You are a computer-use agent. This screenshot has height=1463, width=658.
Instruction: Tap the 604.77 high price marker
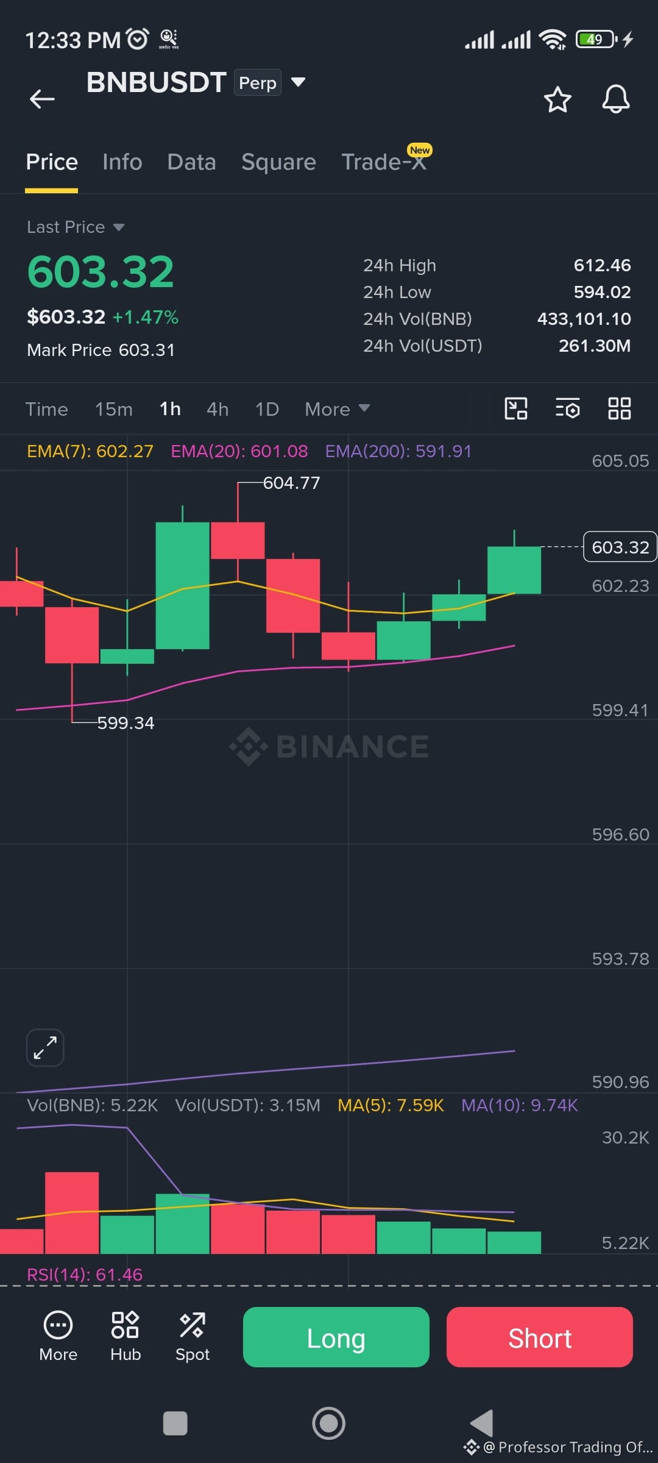coord(291,483)
